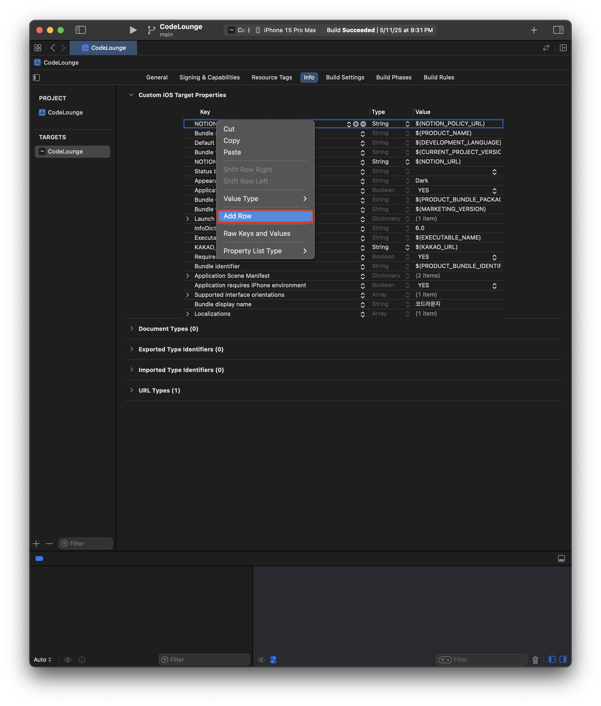The image size is (601, 706).
Task: Open Auto variables scope dropdown
Action: click(x=42, y=660)
